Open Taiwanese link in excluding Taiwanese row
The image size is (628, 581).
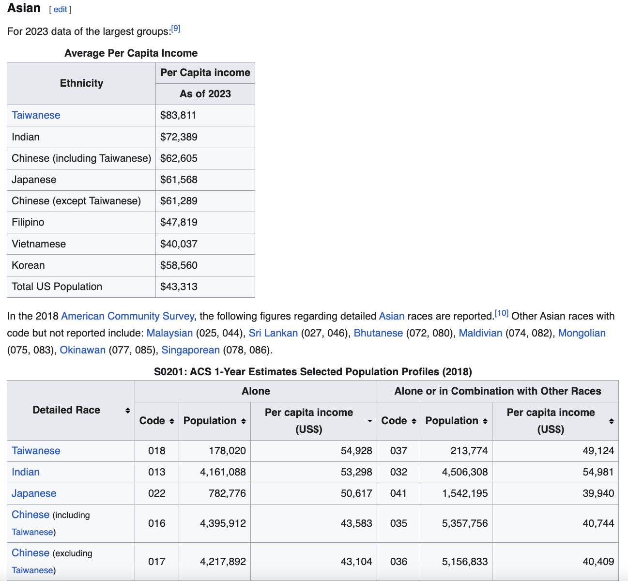pos(32,570)
